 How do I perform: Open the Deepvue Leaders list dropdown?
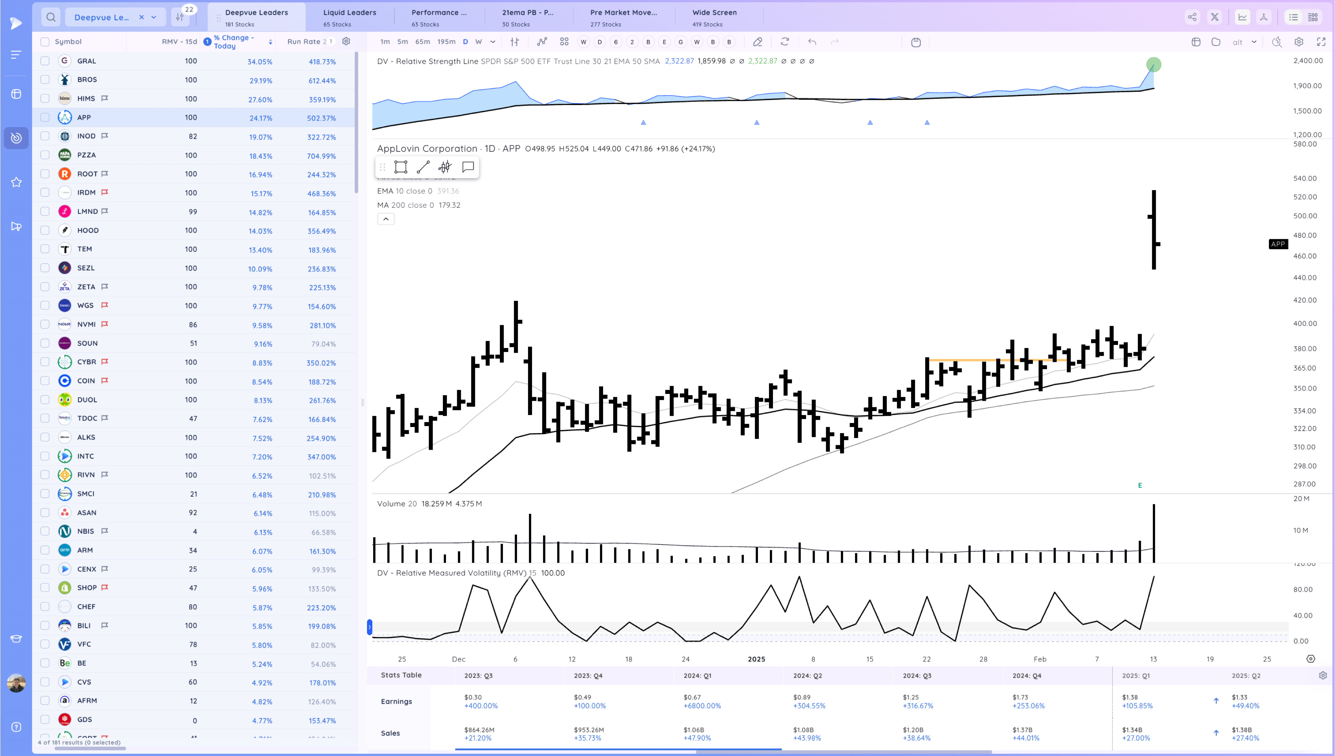pos(154,17)
